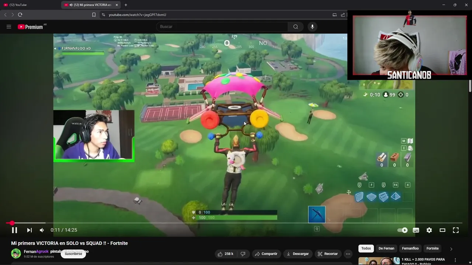
Task: Toggle subtitles closed captions button
Action: tap(416, 230)
